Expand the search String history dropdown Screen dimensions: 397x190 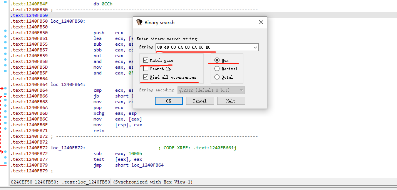point(255,47)
